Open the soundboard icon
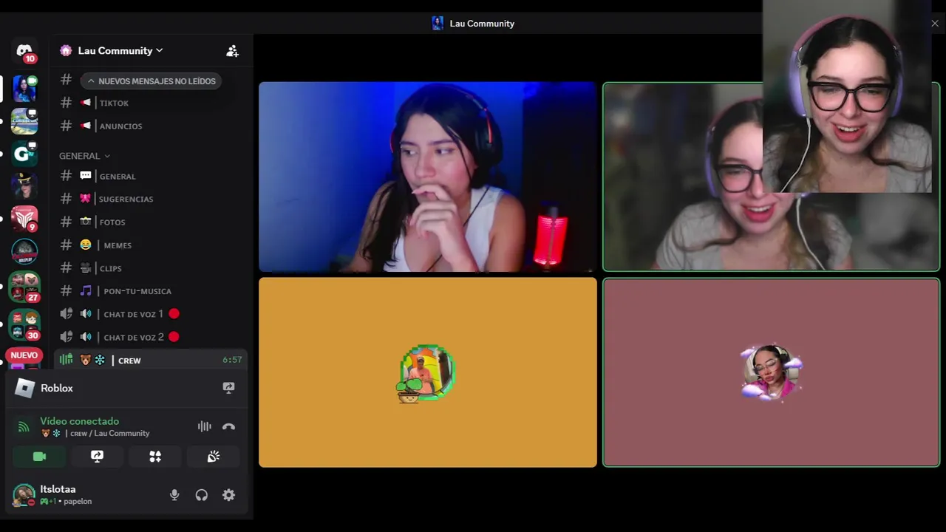This screenshot has width=946, height=532. pyautogui.click(x=213, y=457)
